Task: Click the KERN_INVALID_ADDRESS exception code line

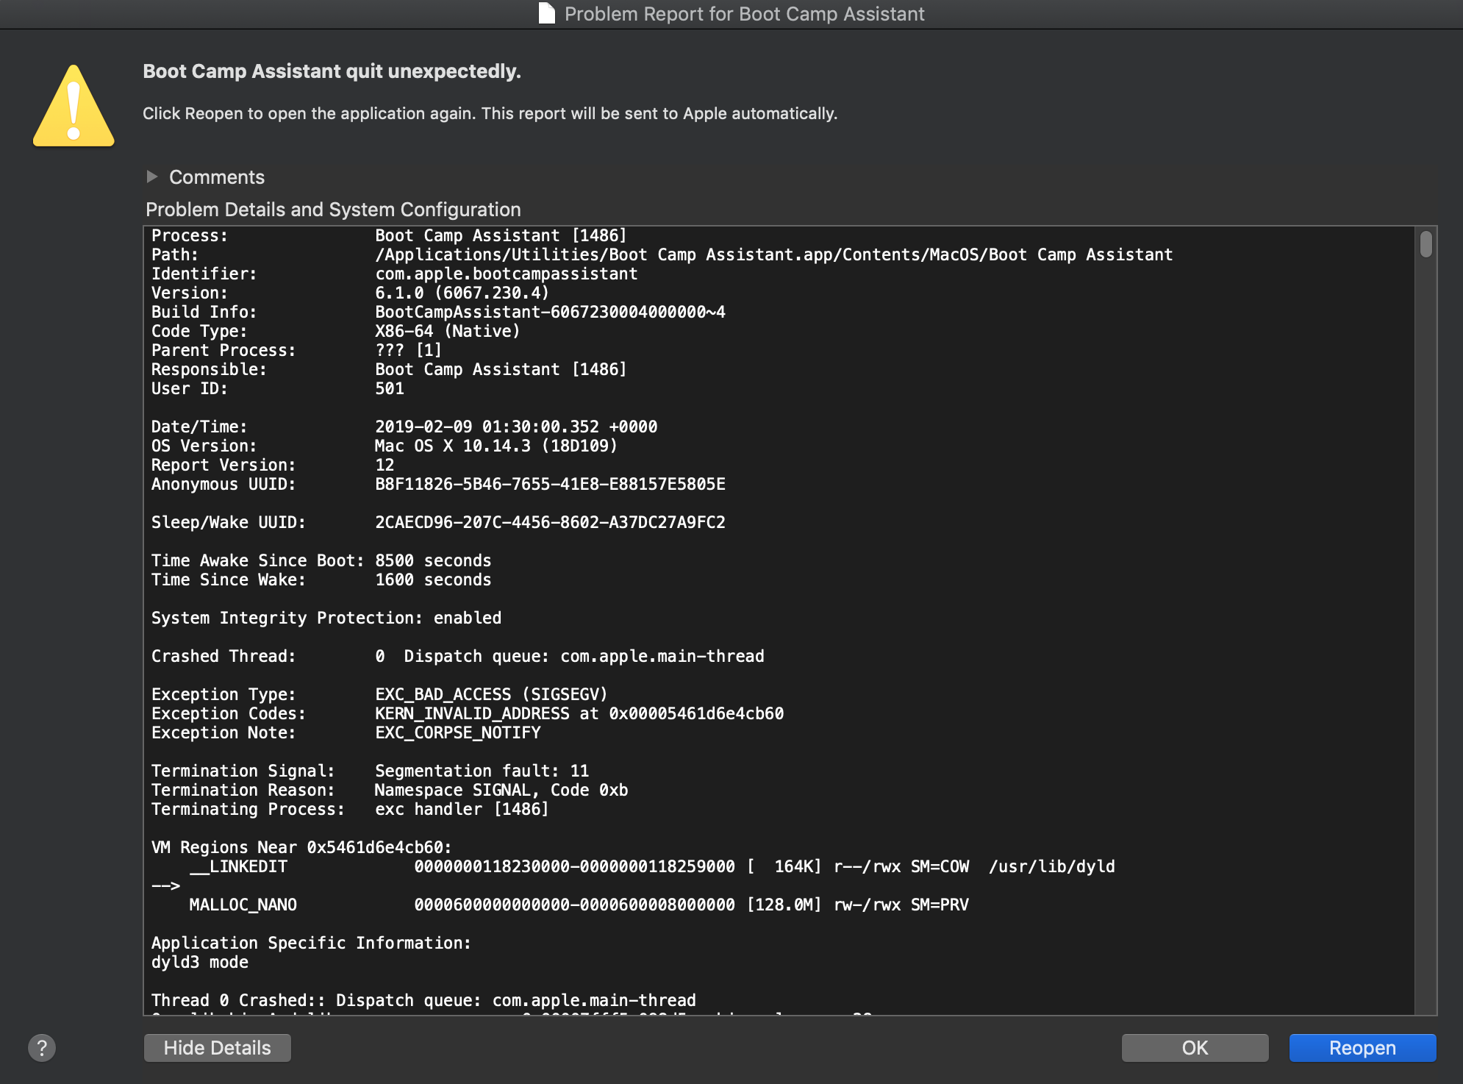Action: click(579, 713)
